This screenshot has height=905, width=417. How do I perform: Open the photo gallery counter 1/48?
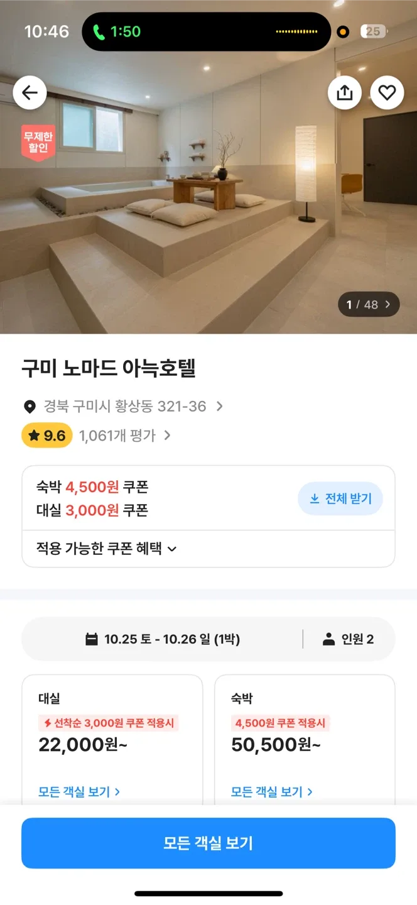point(368,305)
